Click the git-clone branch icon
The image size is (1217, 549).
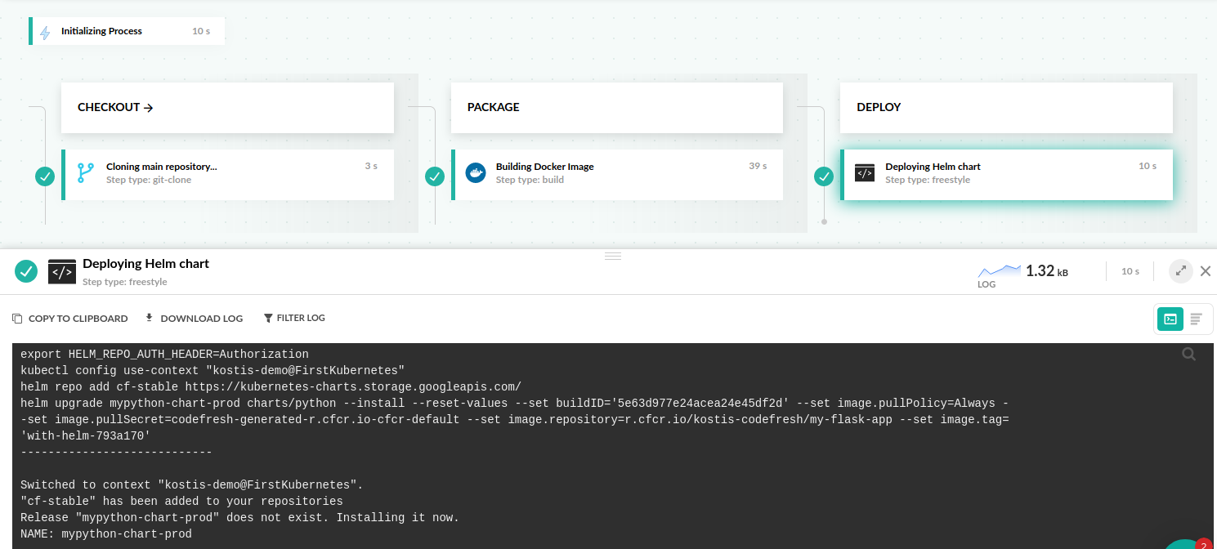pos(85,173)
